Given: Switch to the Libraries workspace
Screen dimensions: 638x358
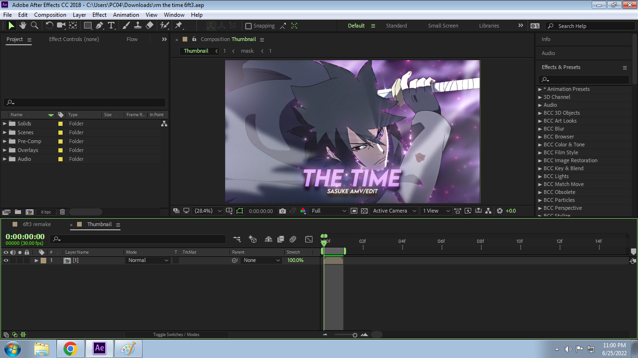Looking at the screenshot, I should (x=489, y=26).
